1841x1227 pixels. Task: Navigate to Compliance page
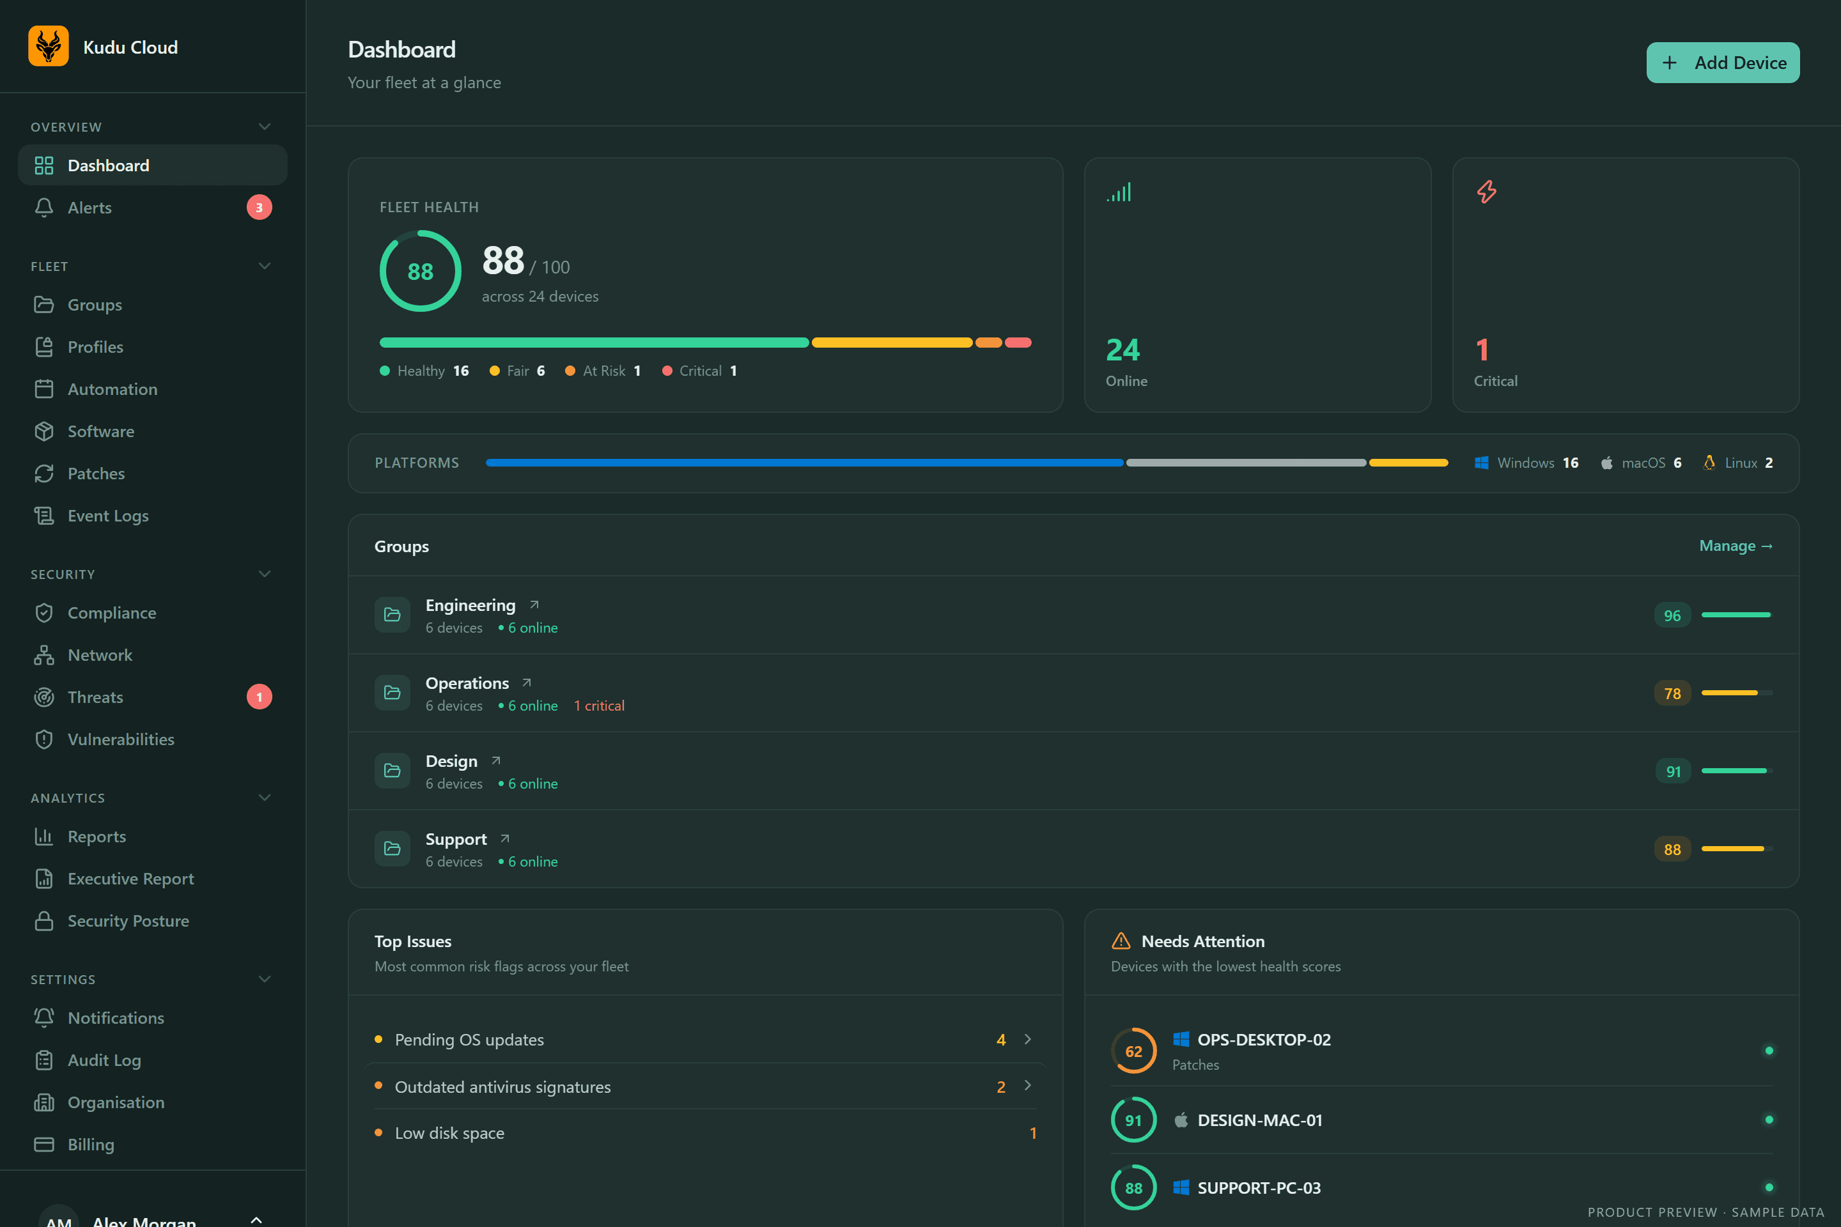153,613
